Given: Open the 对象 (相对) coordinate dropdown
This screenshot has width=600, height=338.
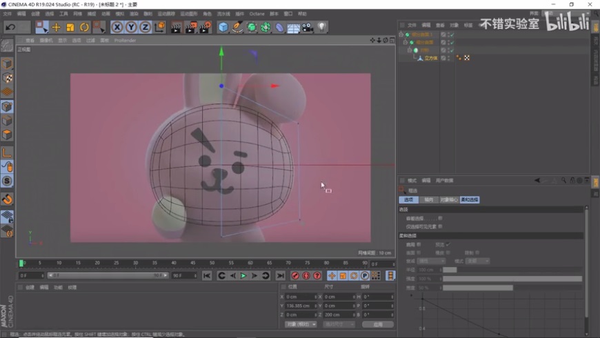Looking at the screenshot, I should click(x=301, y=324).
